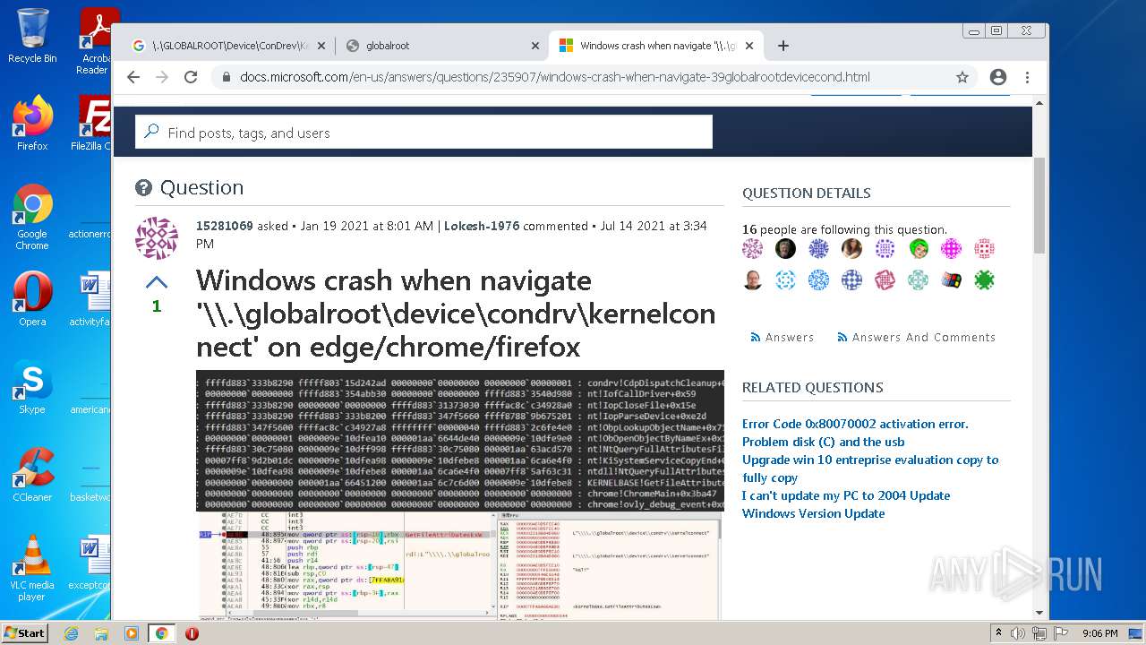Open the Chrome profile avatar icon
Viewport: 1146px width, 645px height.
click(998, 77)
